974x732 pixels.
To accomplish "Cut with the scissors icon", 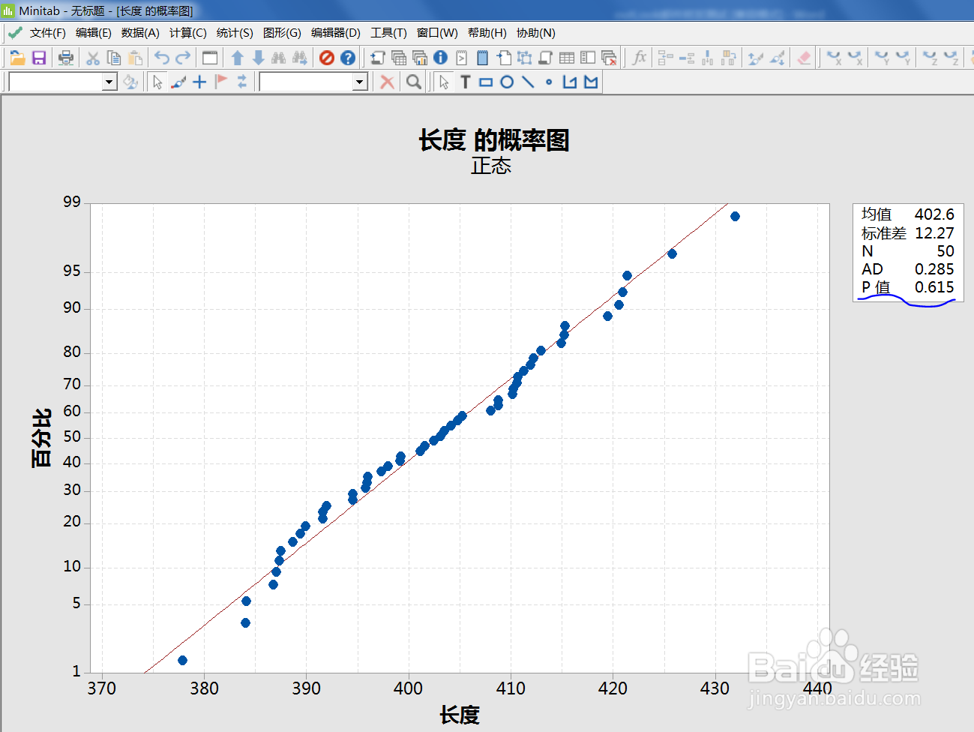I will click(x=93, y=58).
